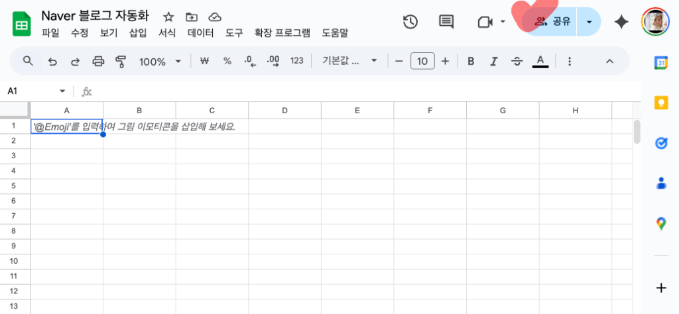Open the text color picker
The image size is (679, 314).
tap(540, 61)
